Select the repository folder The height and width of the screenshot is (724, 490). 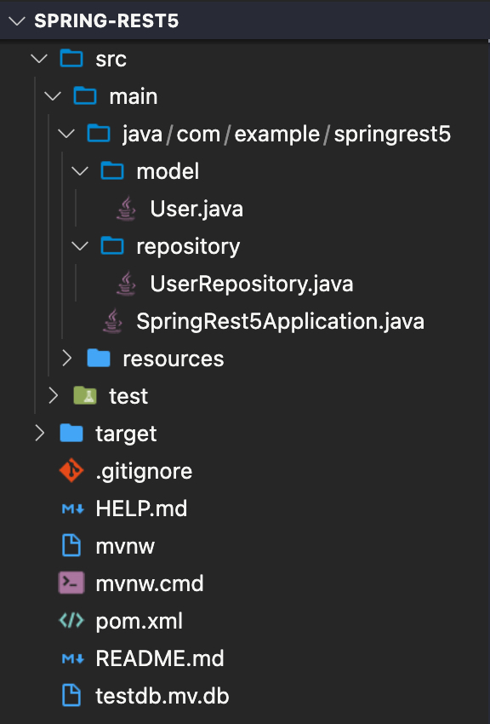pos(188,245)
